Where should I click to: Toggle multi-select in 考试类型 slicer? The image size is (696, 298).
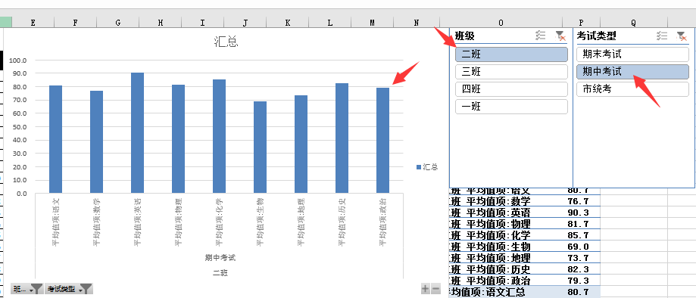[661, 36]
